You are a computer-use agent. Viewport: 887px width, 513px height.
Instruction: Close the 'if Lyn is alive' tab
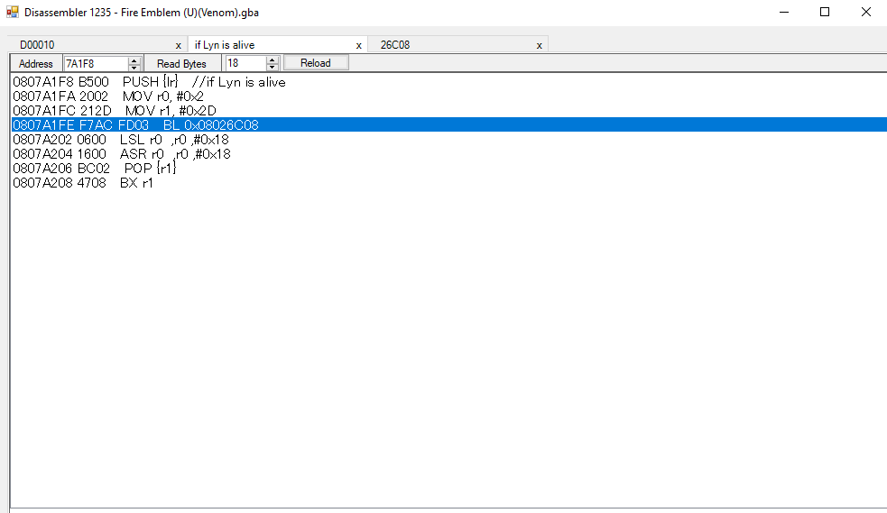(x=358, y=46)
